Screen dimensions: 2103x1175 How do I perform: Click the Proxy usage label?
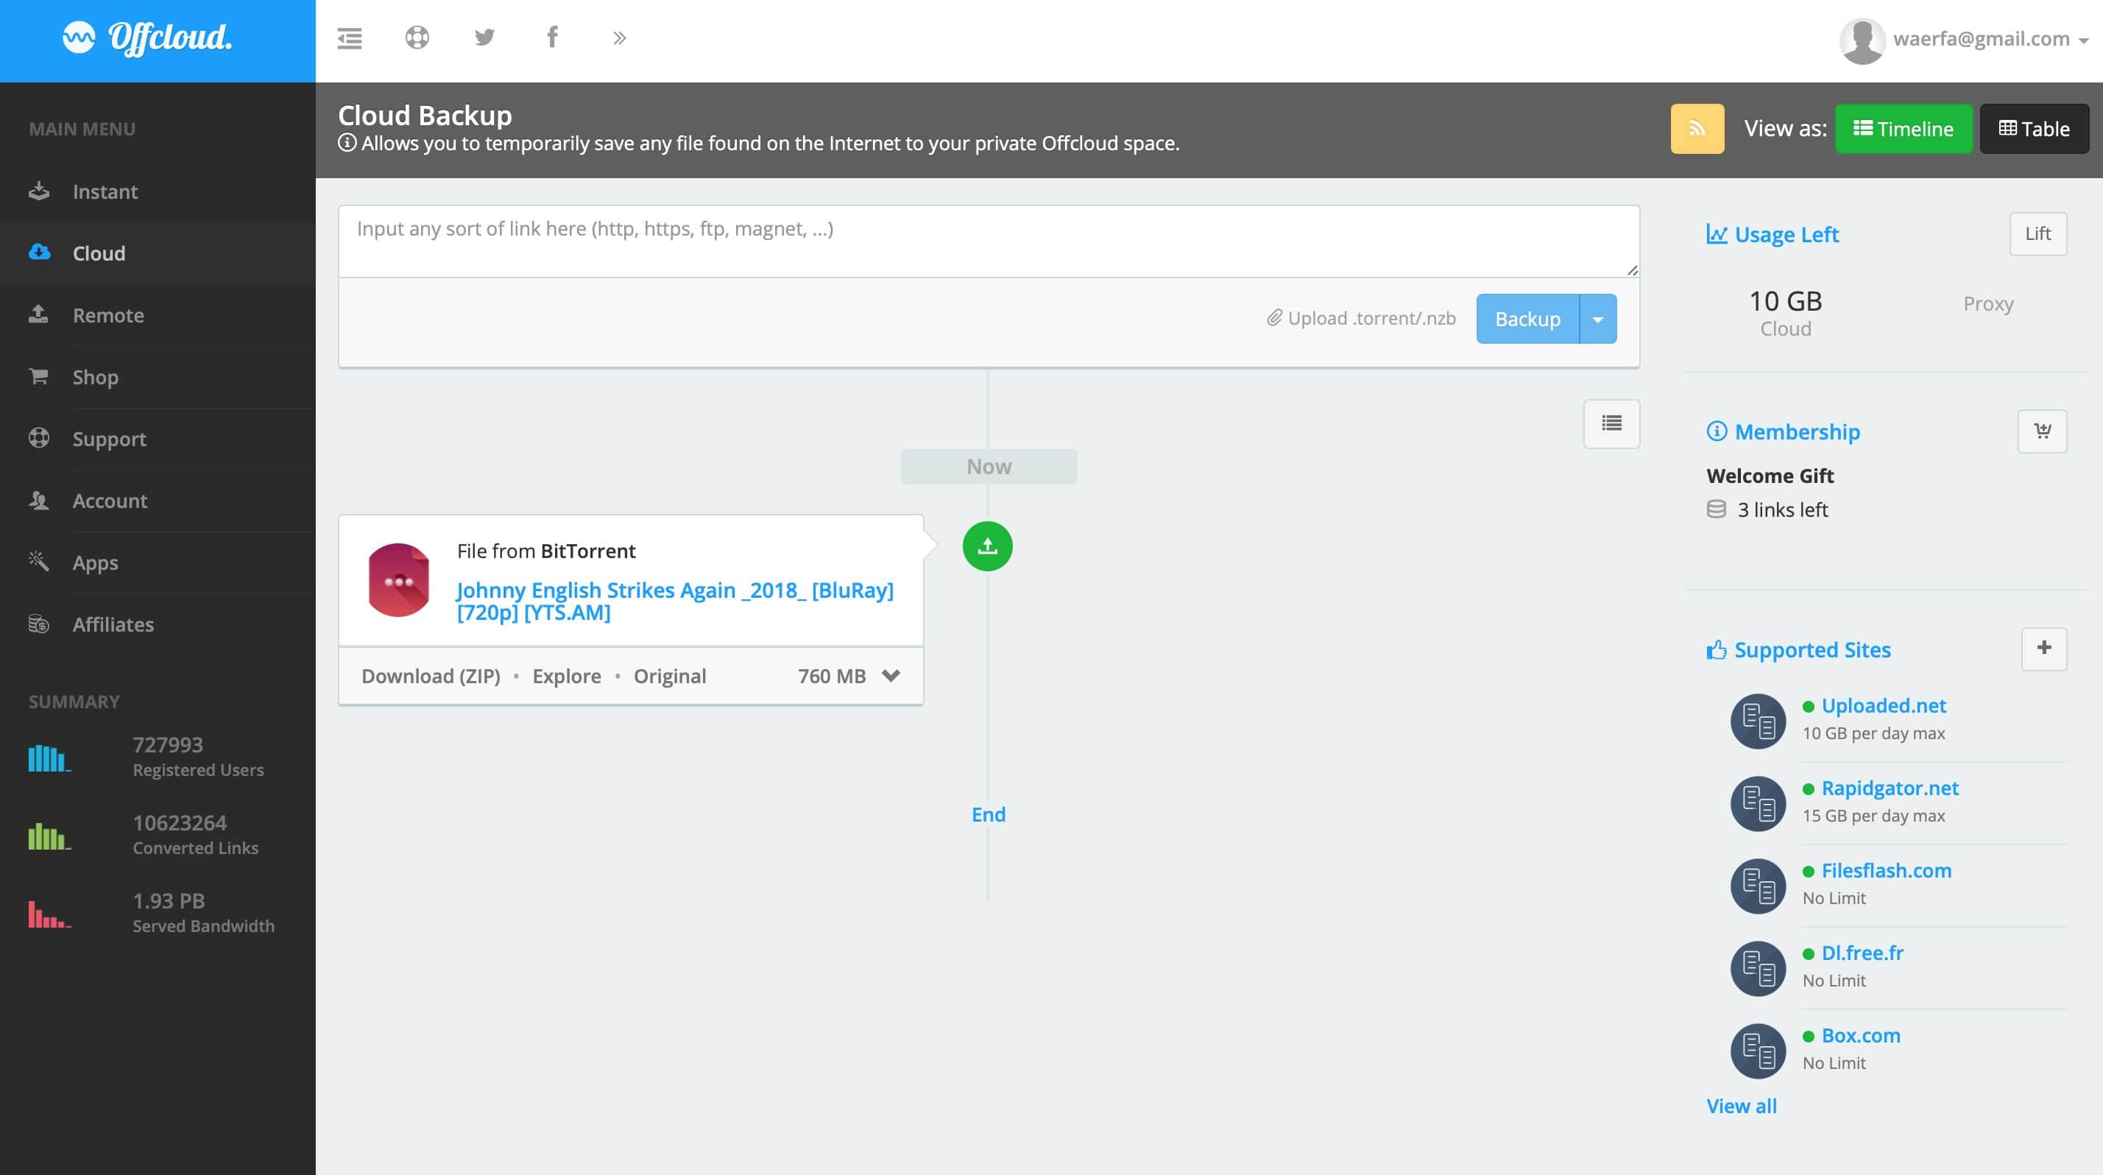point(1988,304)
